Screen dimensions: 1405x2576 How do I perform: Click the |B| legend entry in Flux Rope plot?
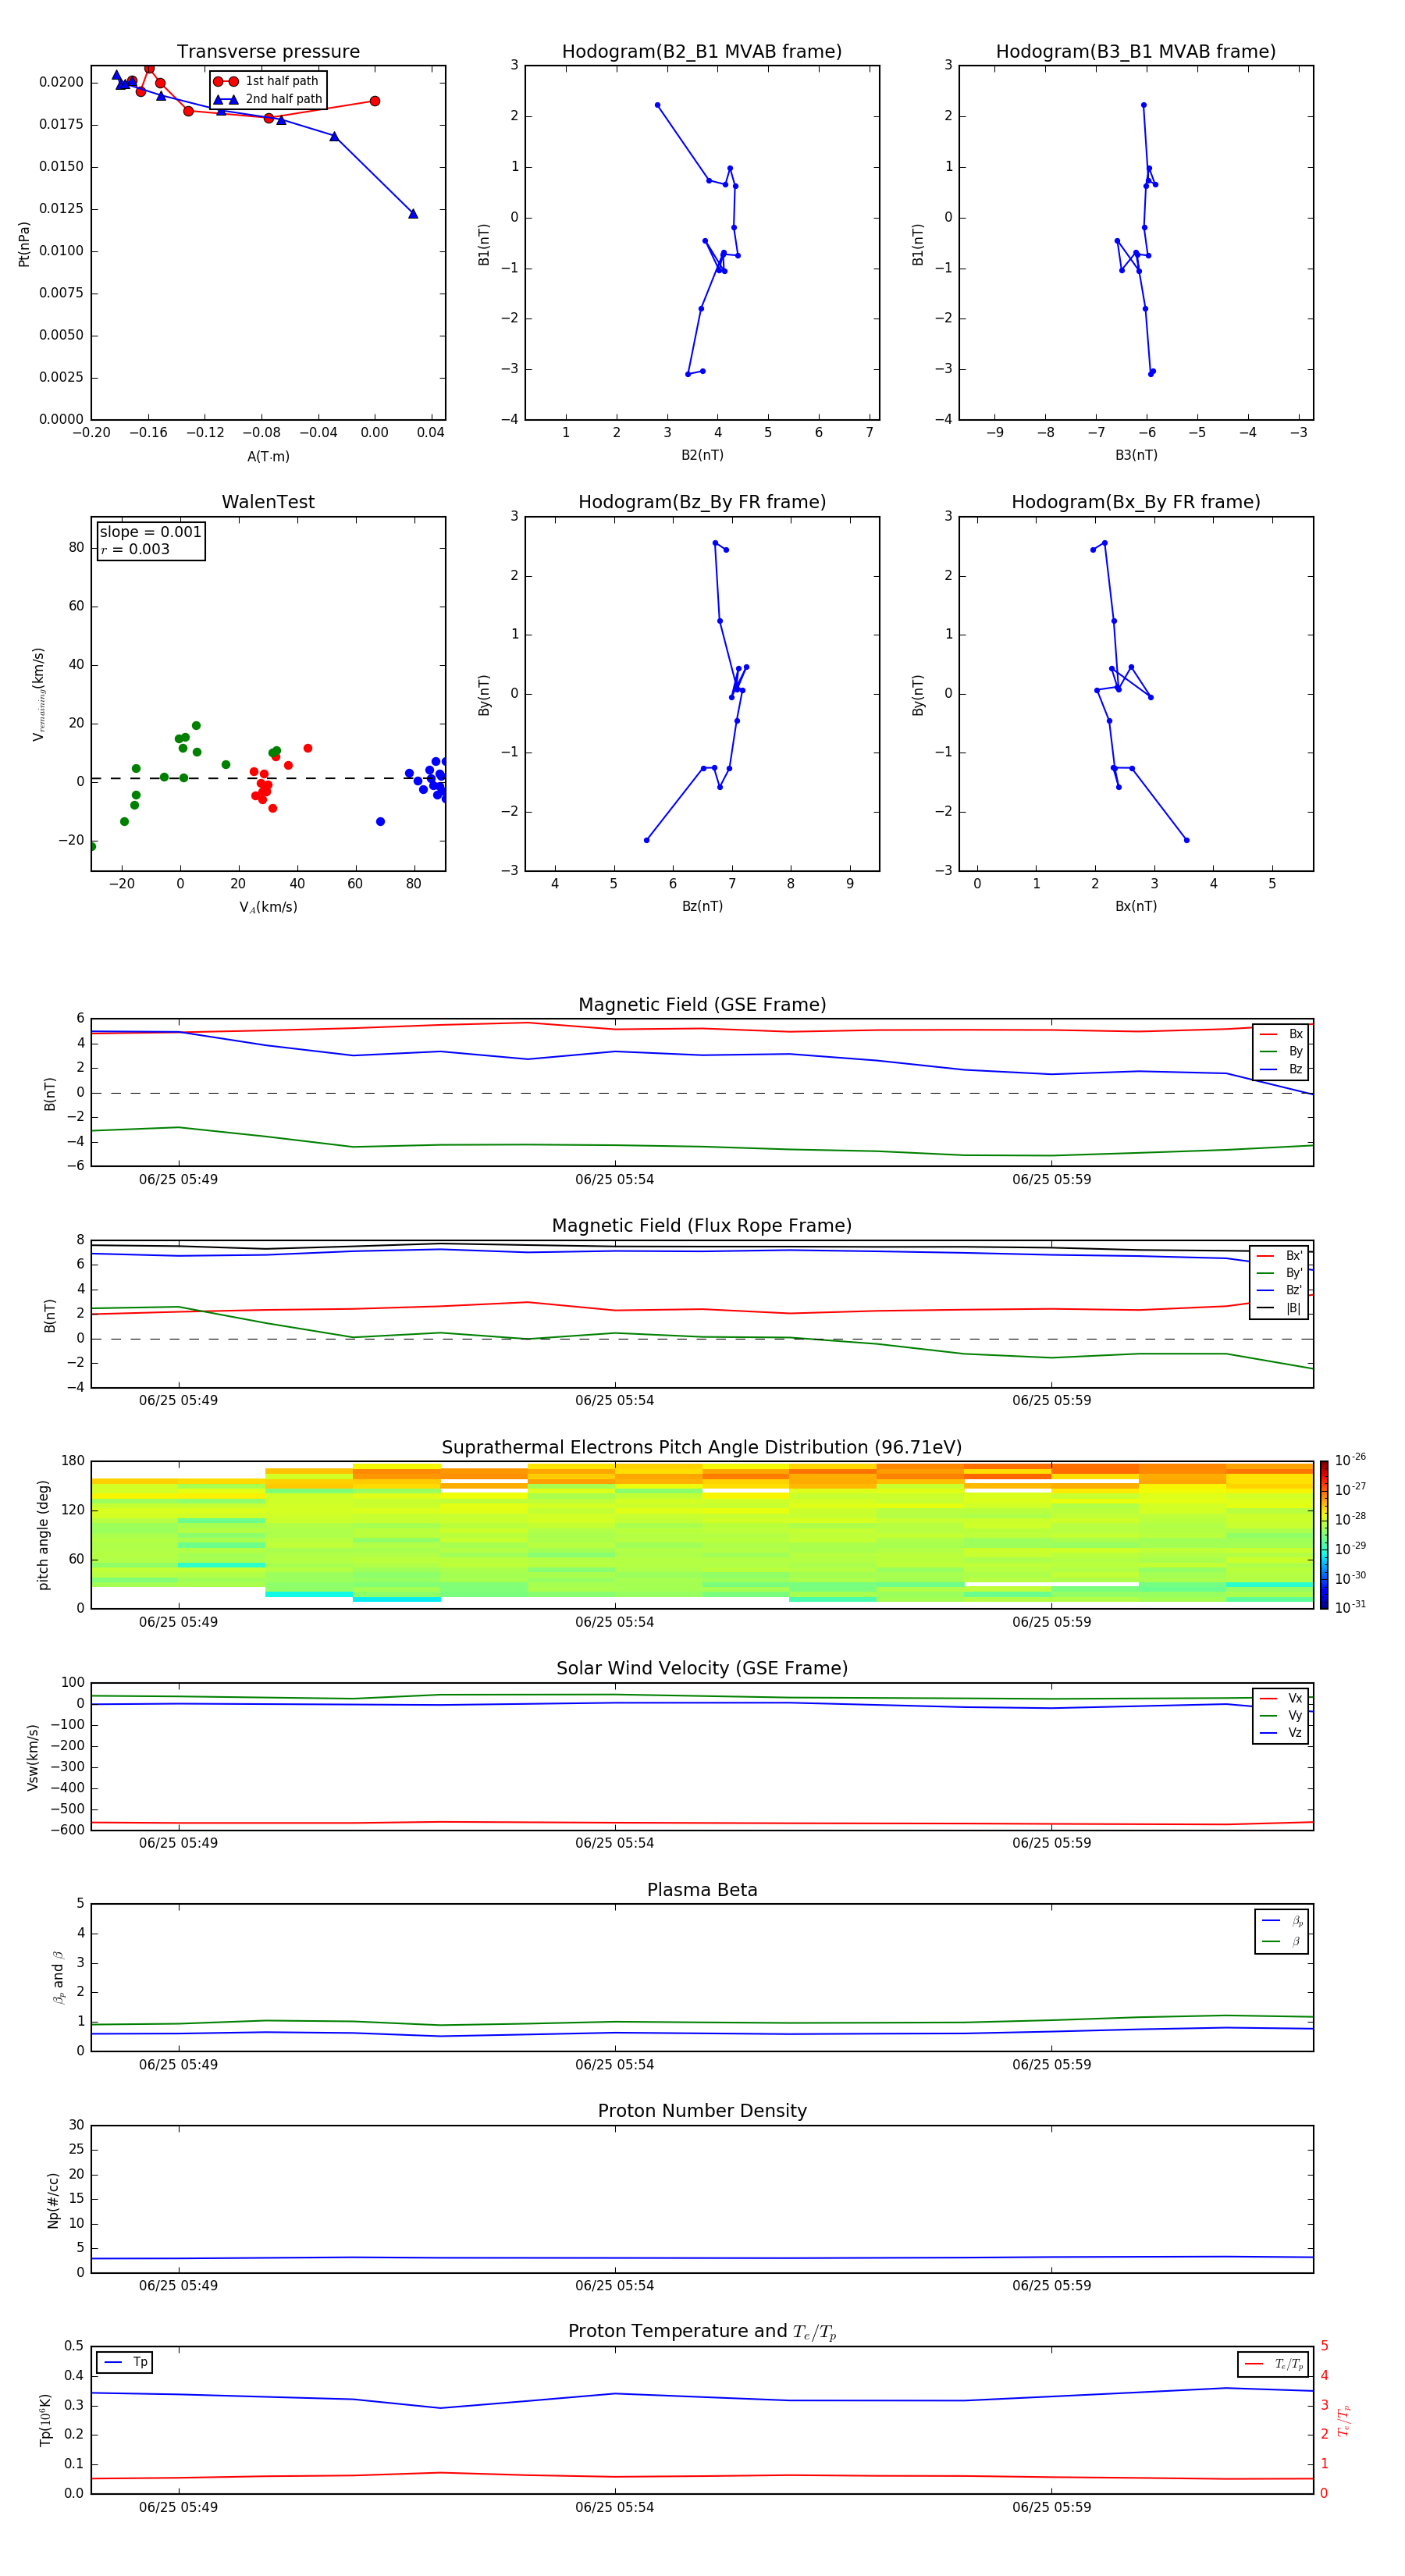[x=1279, y=1308]
